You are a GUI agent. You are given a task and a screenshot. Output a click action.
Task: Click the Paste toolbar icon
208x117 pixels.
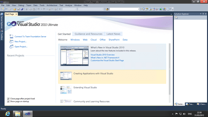coord(34,9)
